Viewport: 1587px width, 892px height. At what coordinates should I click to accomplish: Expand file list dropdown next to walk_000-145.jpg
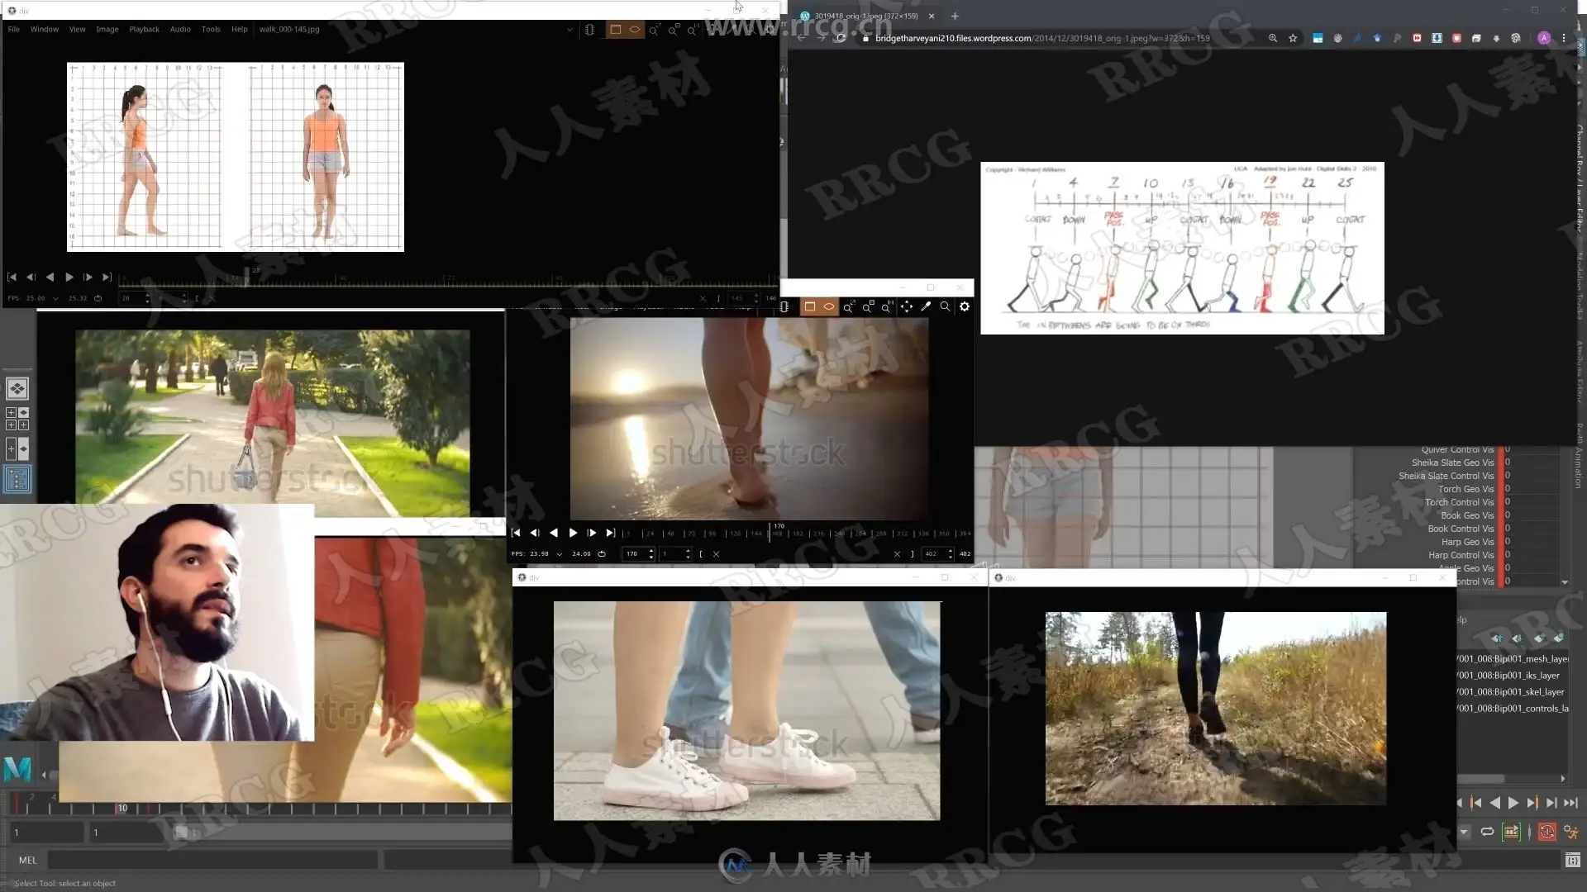click(x=570, y=30)
